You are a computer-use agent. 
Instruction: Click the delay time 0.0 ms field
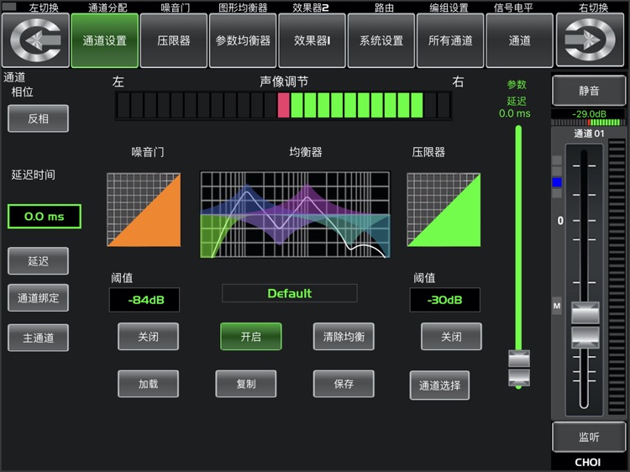coord(45,217)
